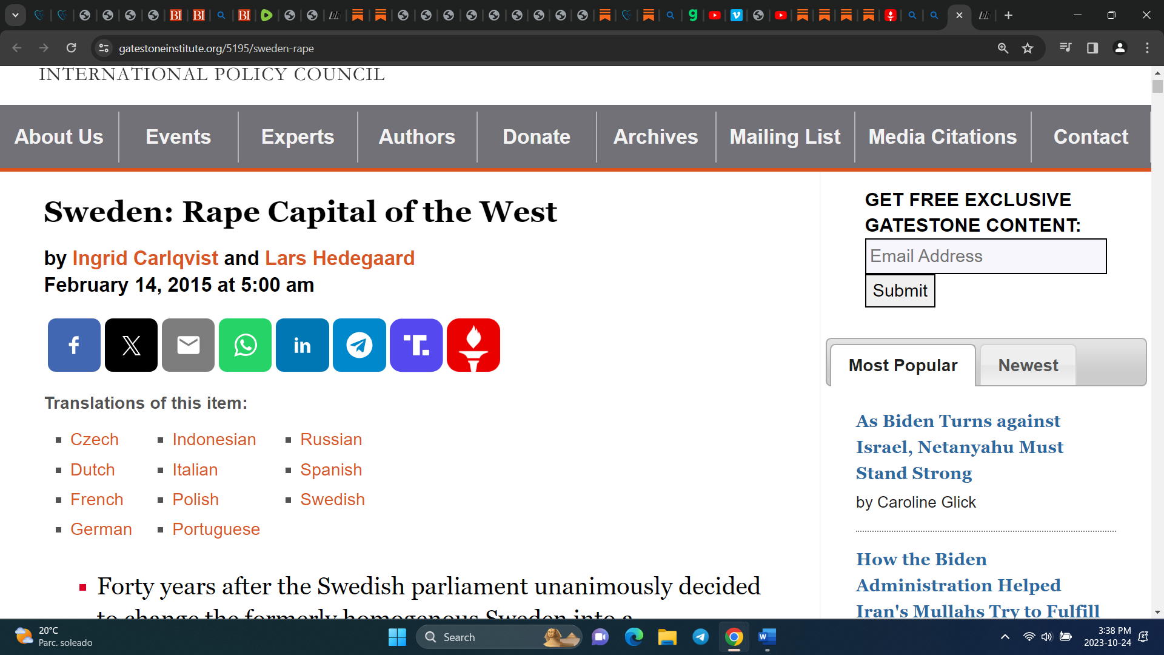The image size is (1164, 655).
Task: Open the tab search dropdown arrow
Action: tap(15, 15)
